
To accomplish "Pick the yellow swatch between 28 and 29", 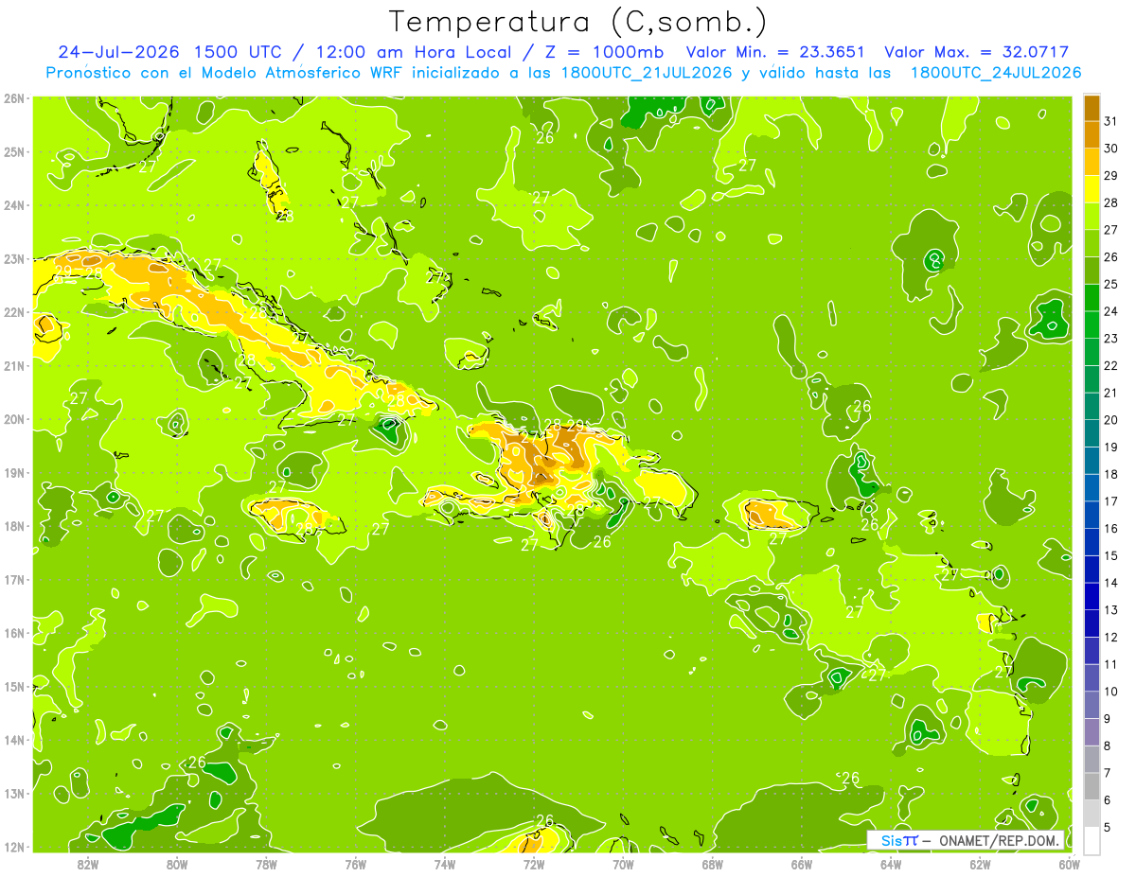I will coord(1092,189).
